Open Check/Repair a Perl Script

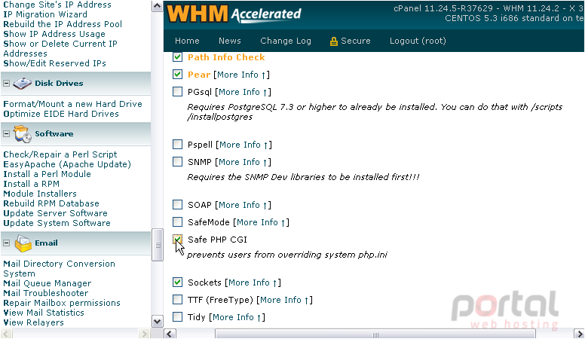(x=60, y=154)
